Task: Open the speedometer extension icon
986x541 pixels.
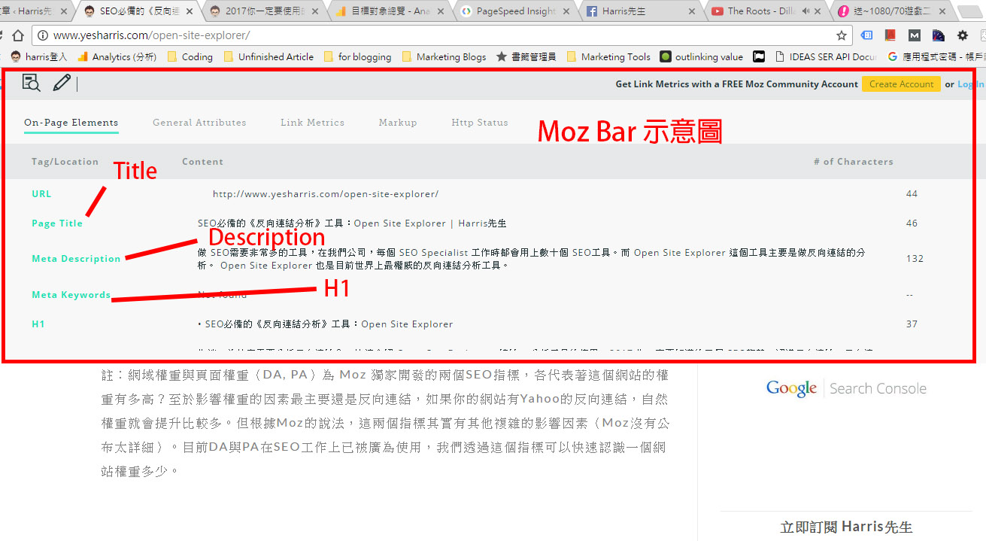Action: point(939,35)
